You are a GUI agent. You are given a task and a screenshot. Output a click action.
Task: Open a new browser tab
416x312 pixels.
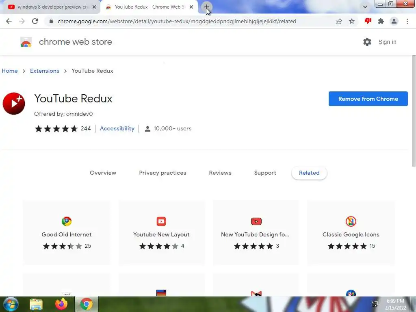click(206, 6)
